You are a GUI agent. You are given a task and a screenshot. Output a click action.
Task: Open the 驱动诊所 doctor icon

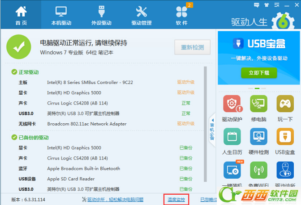(x=285, y=170)
